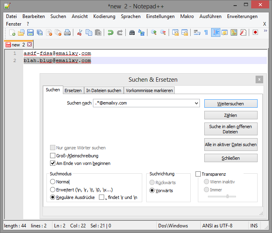Select the Erweitert search mode radio
The image size is (272, 233).
point(52,189)
